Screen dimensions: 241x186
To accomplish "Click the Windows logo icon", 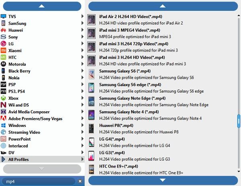I will tap(3, 125).
